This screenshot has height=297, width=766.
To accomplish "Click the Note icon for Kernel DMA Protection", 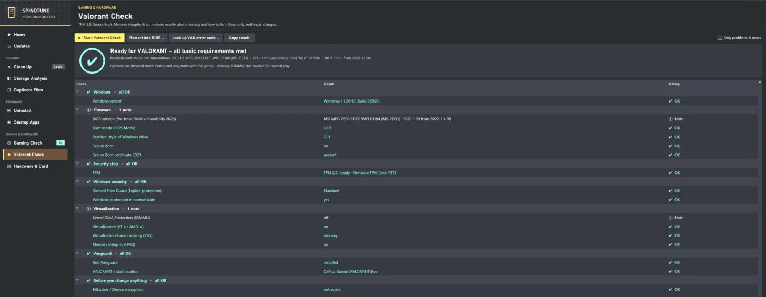I will [x=671, y=218].
